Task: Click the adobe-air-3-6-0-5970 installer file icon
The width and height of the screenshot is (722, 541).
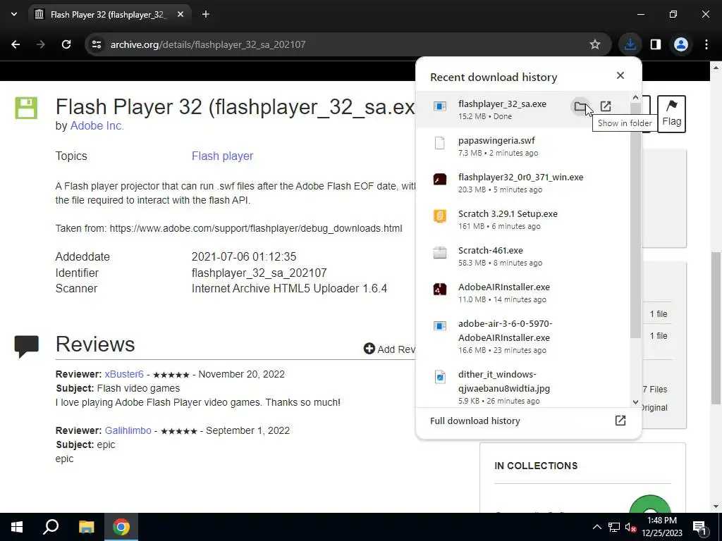Action: click(x=440, y=325)
